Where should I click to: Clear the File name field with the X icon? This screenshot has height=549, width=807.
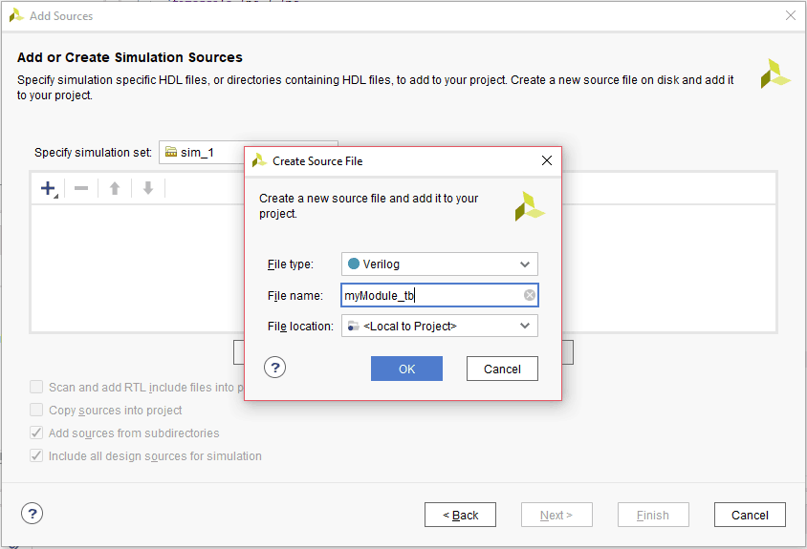coord(529,296)
